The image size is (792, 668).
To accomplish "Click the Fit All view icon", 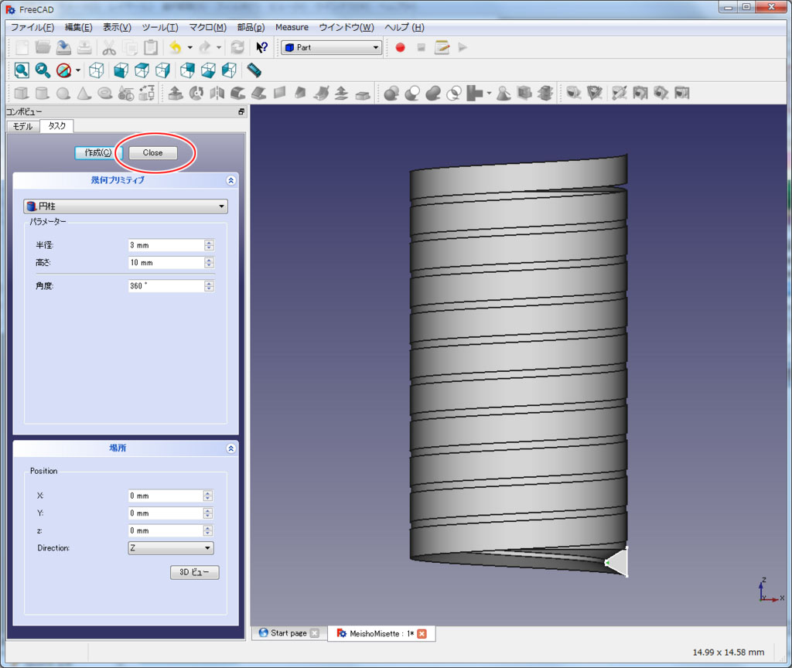I will 22,70.
